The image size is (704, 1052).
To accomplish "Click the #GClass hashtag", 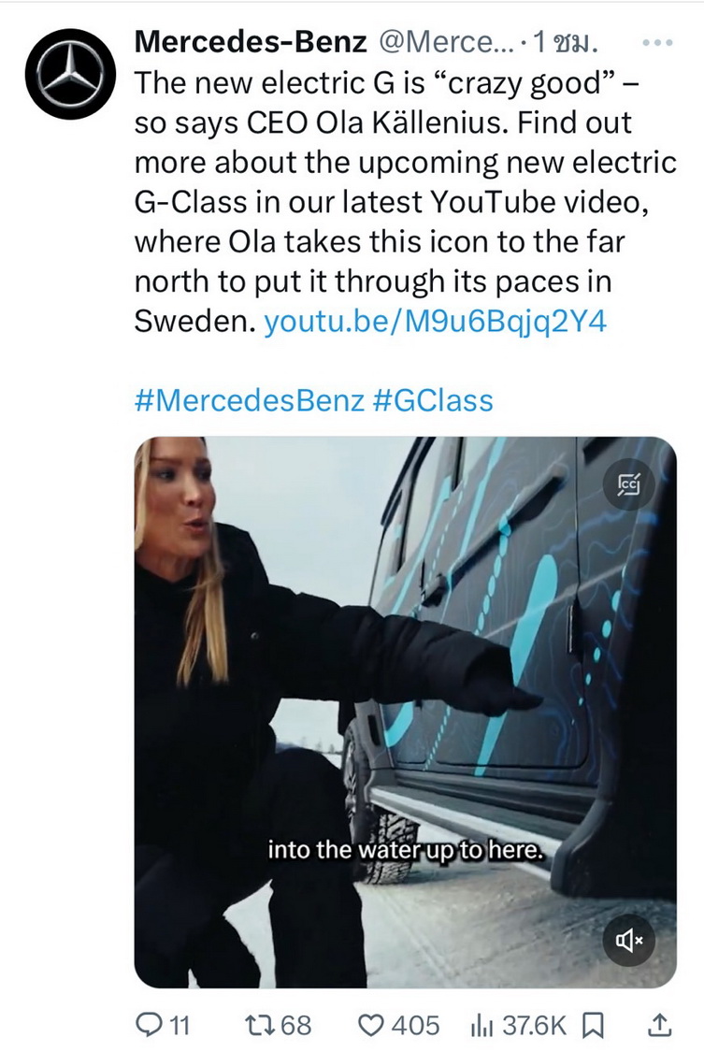I will pos(432,400).
